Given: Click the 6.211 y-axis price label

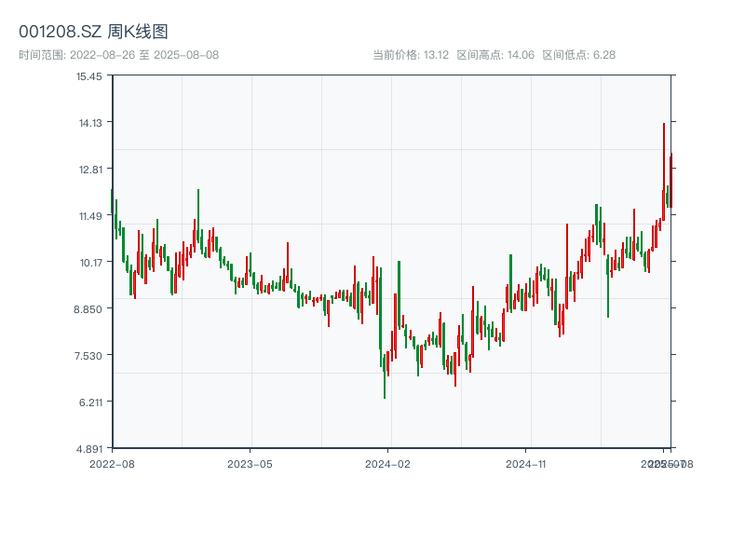Looking at the screenshot, I should click(89, 402).
